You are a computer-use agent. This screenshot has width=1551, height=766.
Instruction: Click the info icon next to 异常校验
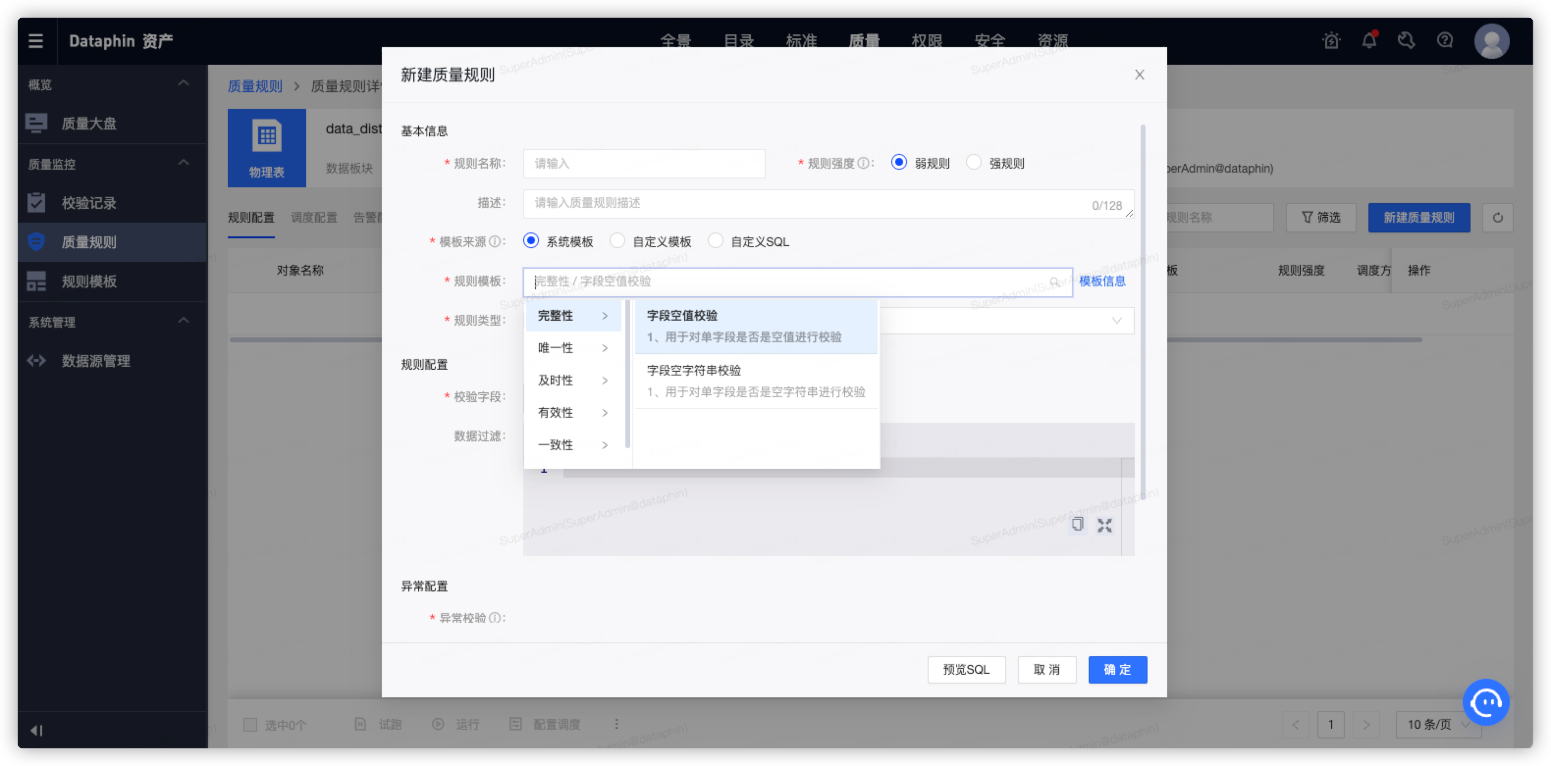(494, 617)
